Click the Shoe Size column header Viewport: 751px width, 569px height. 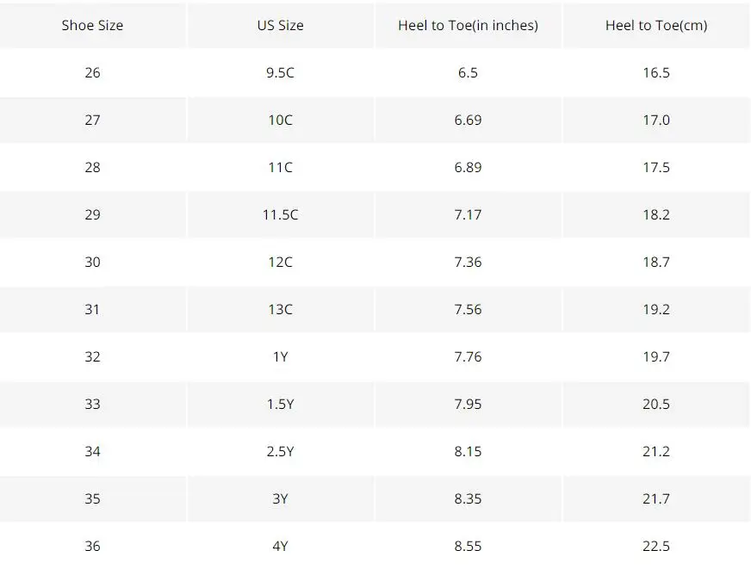92,25
